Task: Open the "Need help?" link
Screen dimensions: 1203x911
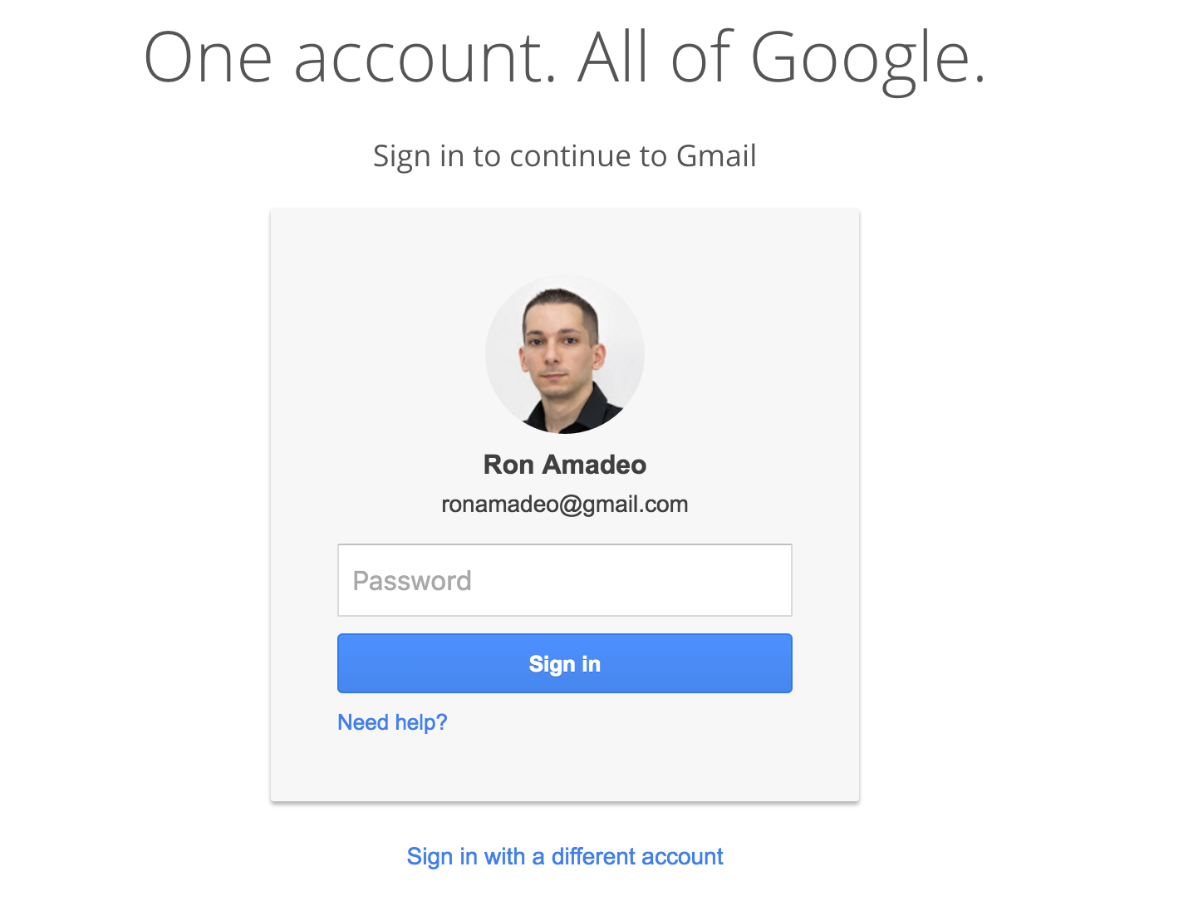Action: click(x=392, y=722)
